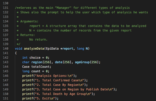The image size is (156, 101).
Task: Click the "2. Total Case By Region" string
Action: pos(60,85)
